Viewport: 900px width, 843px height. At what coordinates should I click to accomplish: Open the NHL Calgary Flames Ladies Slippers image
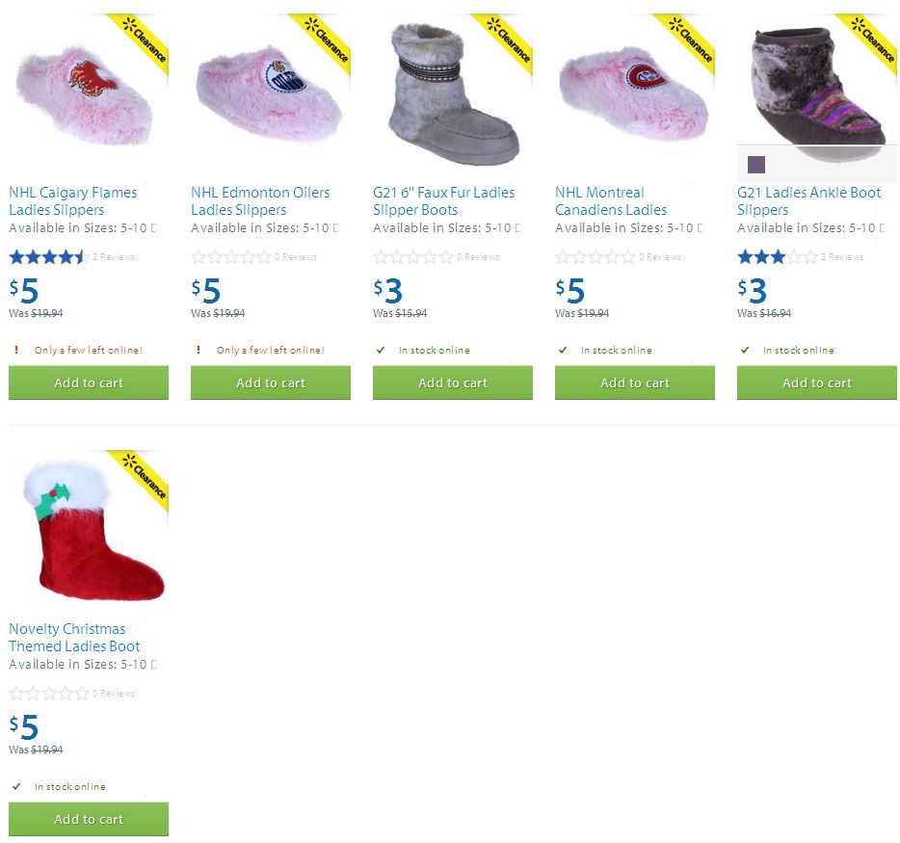89,92
